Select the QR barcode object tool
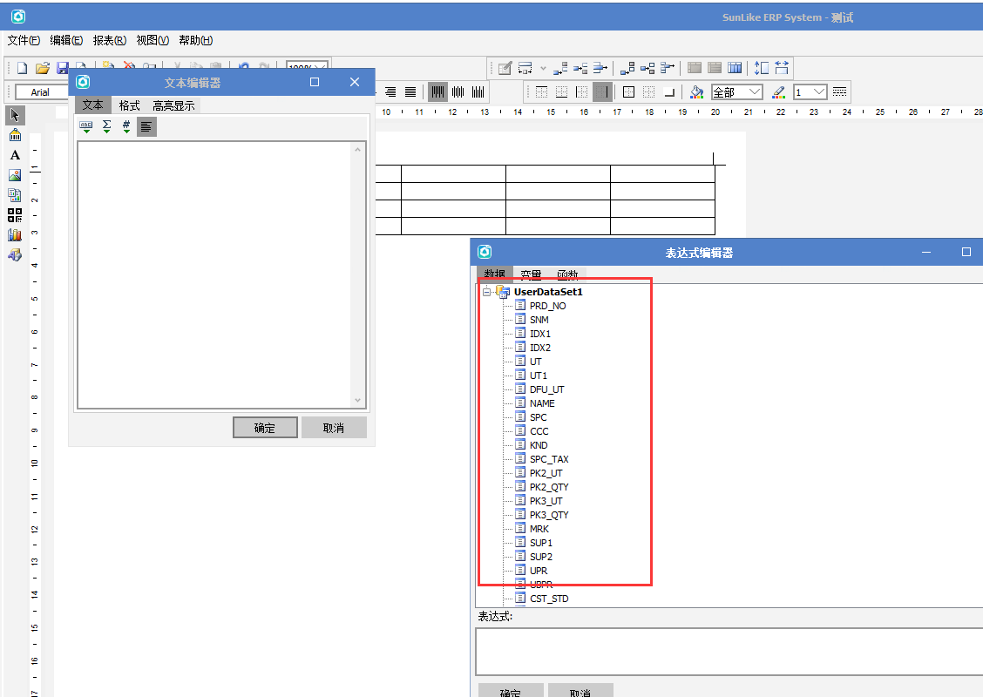 [x=15, y=215]
